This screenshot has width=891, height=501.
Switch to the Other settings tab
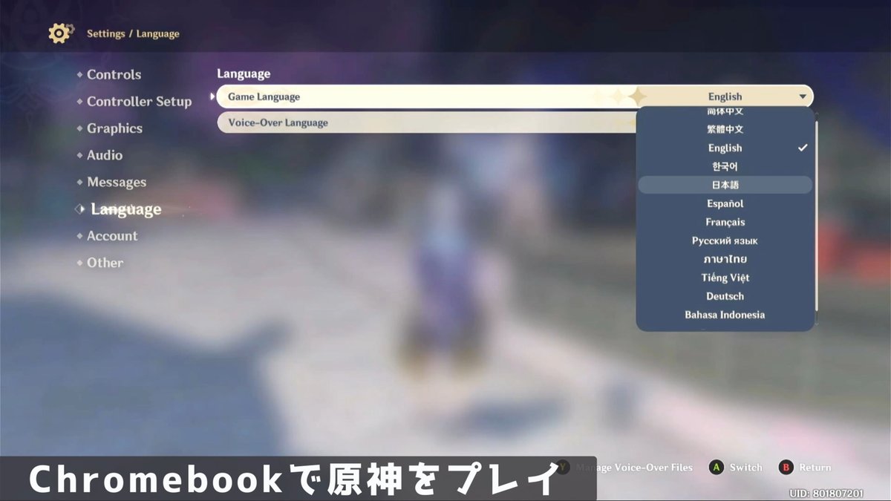tap(105, 263)
